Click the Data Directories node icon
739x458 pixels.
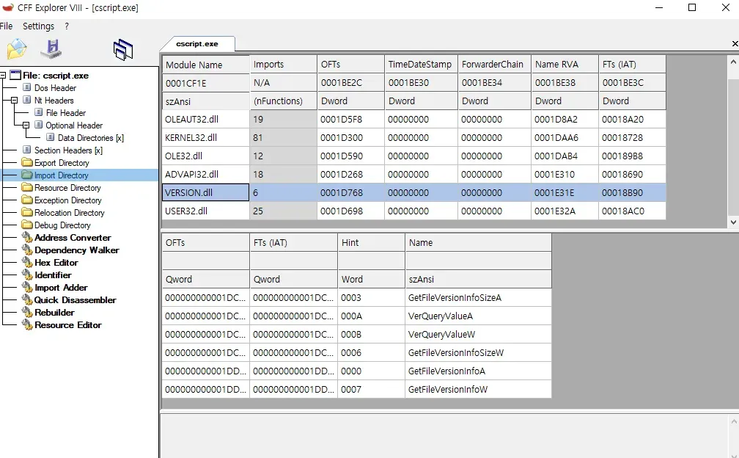[x=51, y=137]
